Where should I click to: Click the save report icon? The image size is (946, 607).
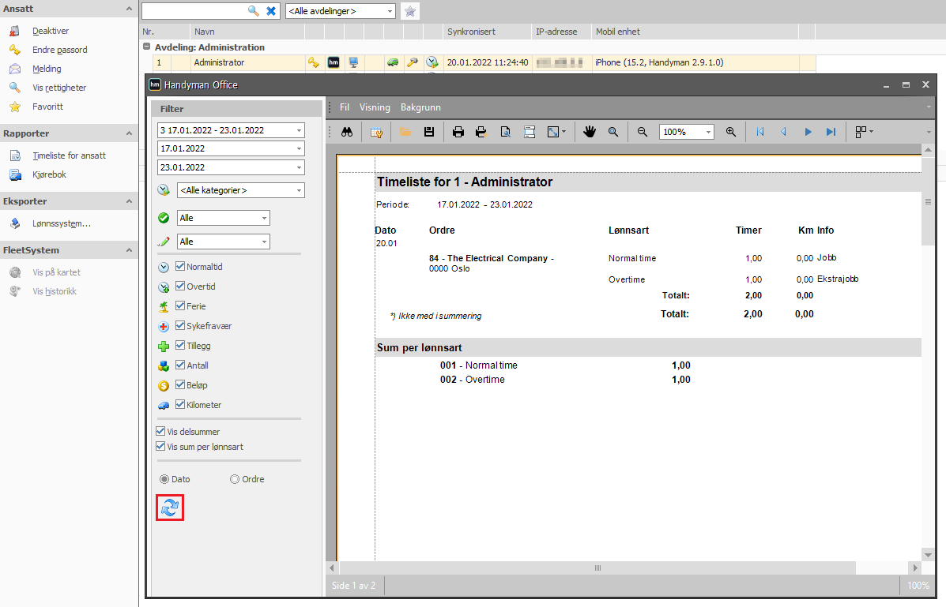429,132
